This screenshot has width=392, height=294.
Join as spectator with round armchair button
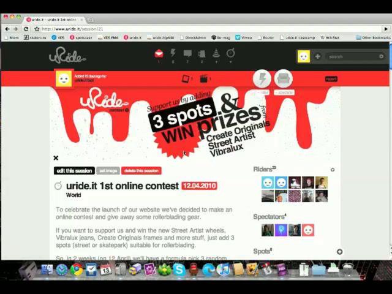click(x=284, y=79)
